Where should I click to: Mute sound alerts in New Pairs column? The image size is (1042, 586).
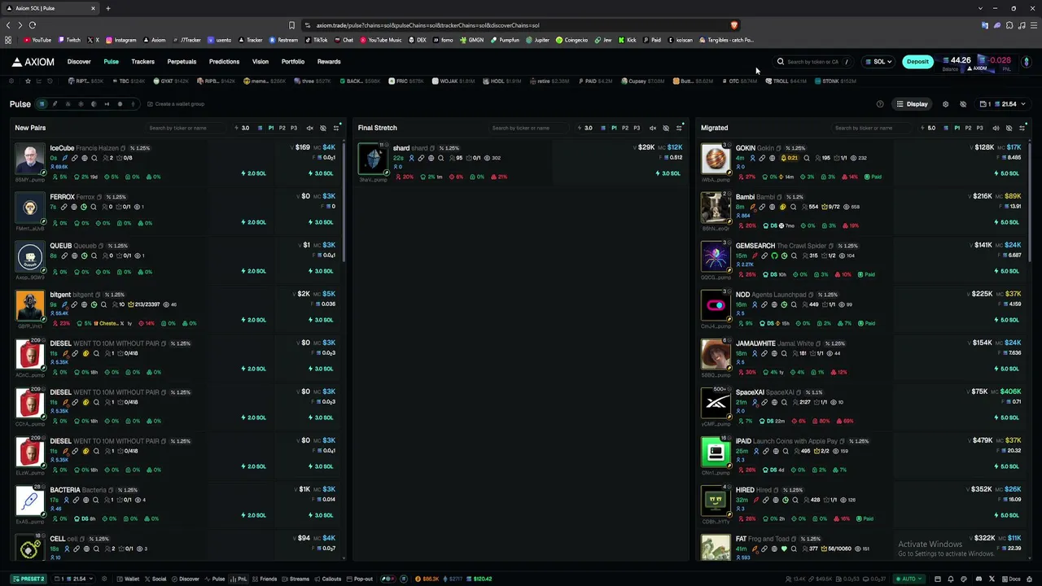[309, 128]
